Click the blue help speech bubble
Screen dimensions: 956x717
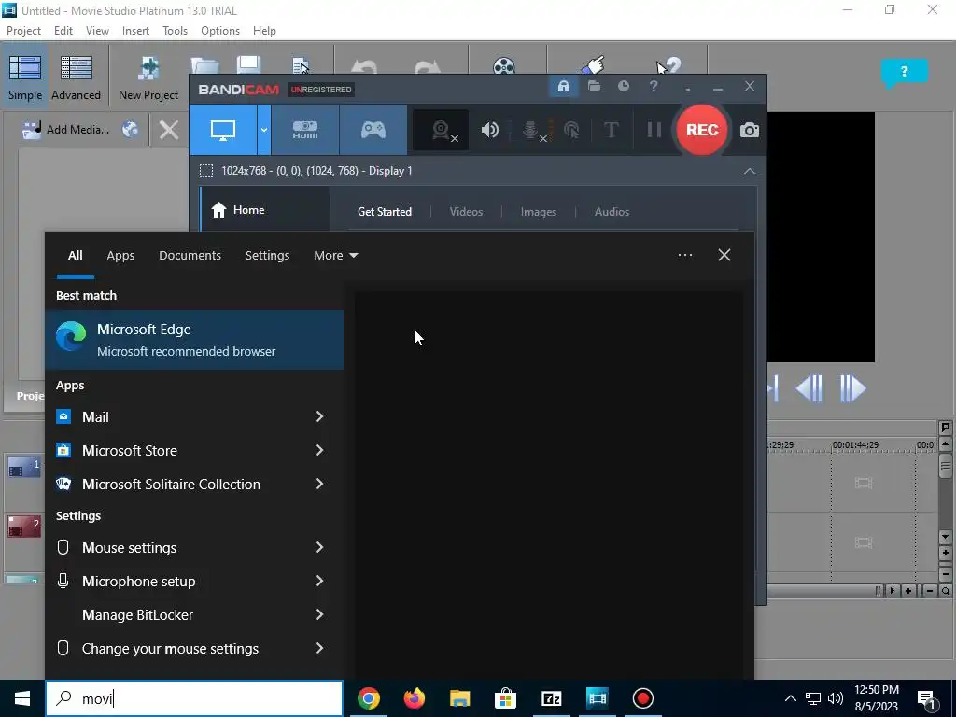(904, 73)
